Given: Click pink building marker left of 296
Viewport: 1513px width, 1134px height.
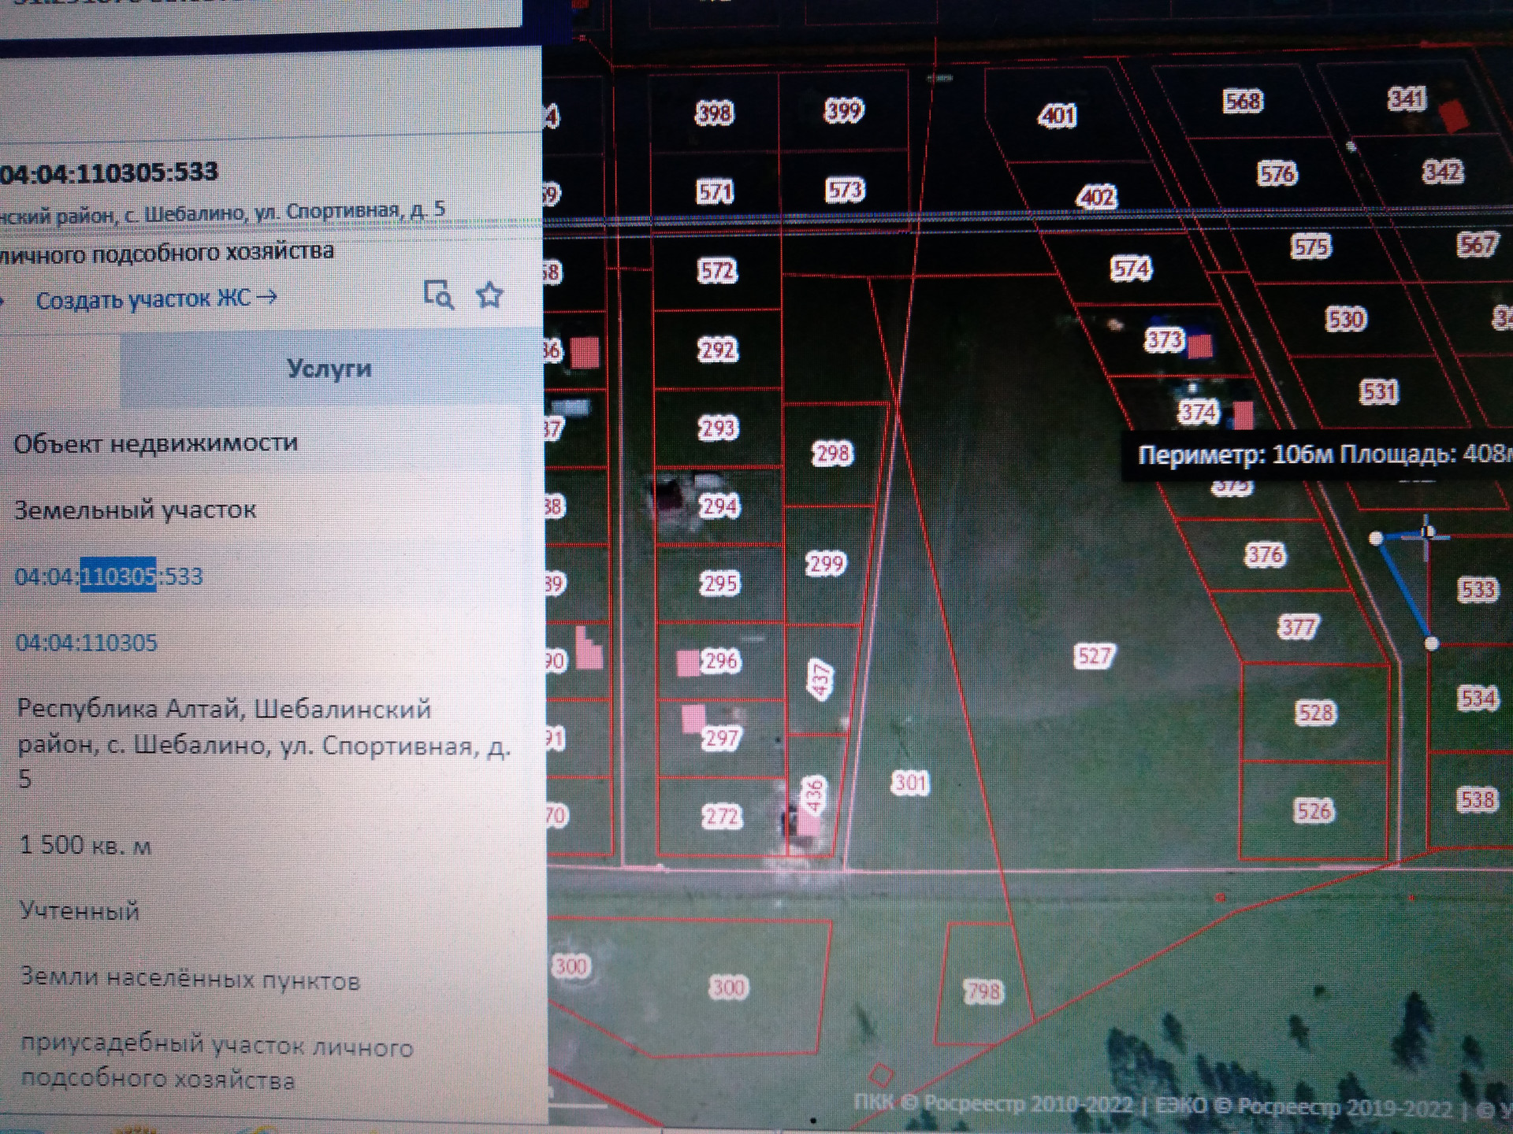Looking at the screenshot, I should click(688, 662).
